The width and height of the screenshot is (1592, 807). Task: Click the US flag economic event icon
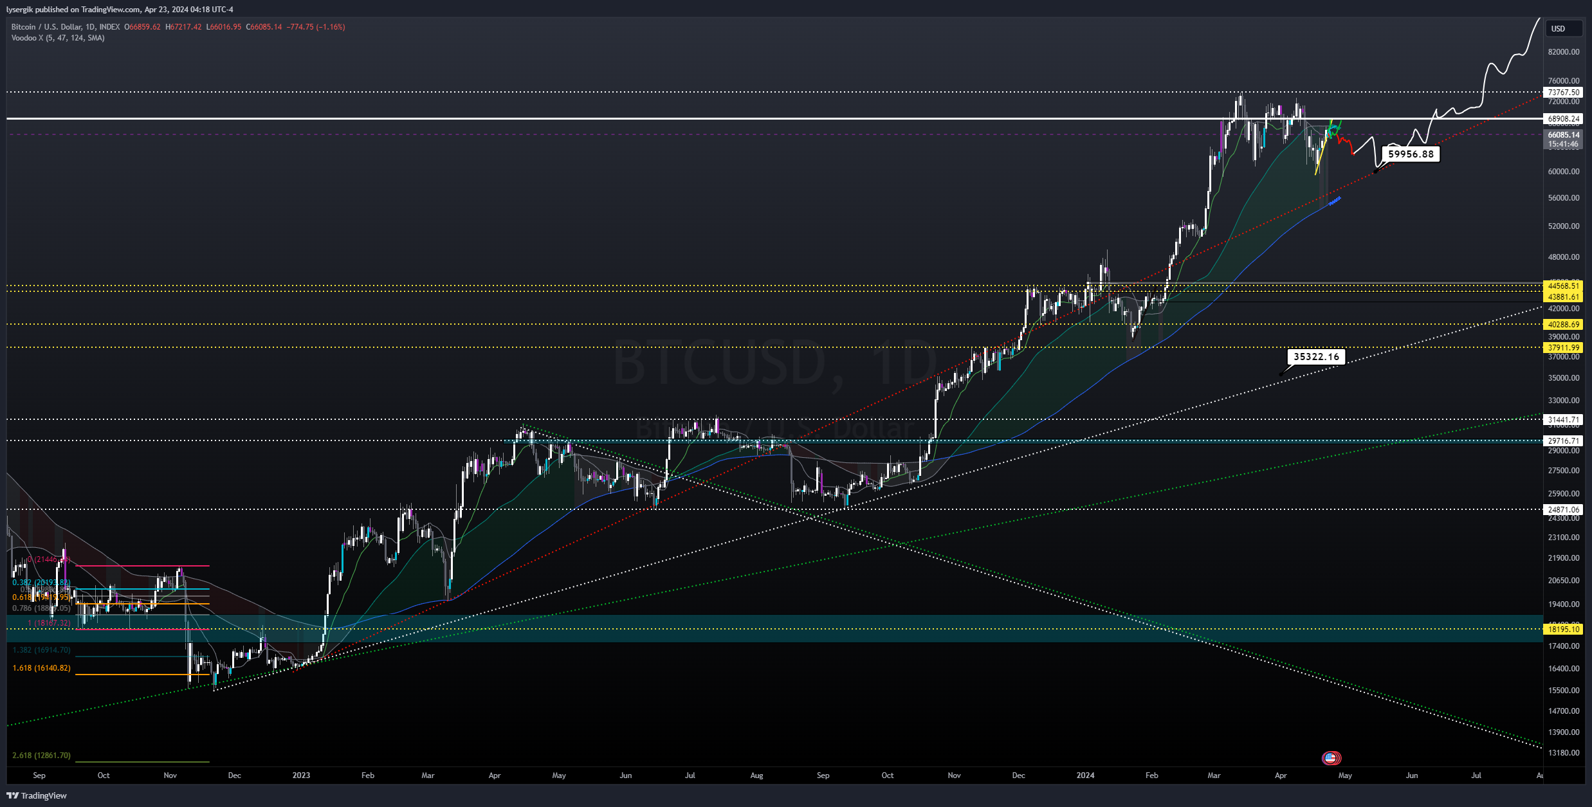(1331, 758)
